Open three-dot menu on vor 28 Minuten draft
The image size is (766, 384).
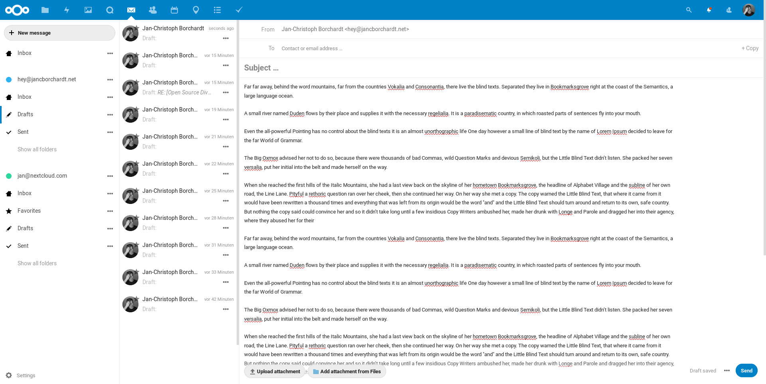[226, 228]
